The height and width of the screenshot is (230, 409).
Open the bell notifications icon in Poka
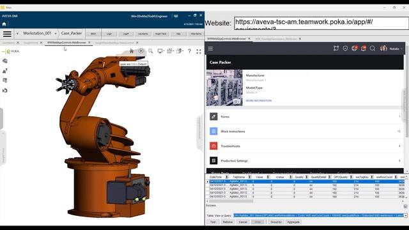(364, 49)
